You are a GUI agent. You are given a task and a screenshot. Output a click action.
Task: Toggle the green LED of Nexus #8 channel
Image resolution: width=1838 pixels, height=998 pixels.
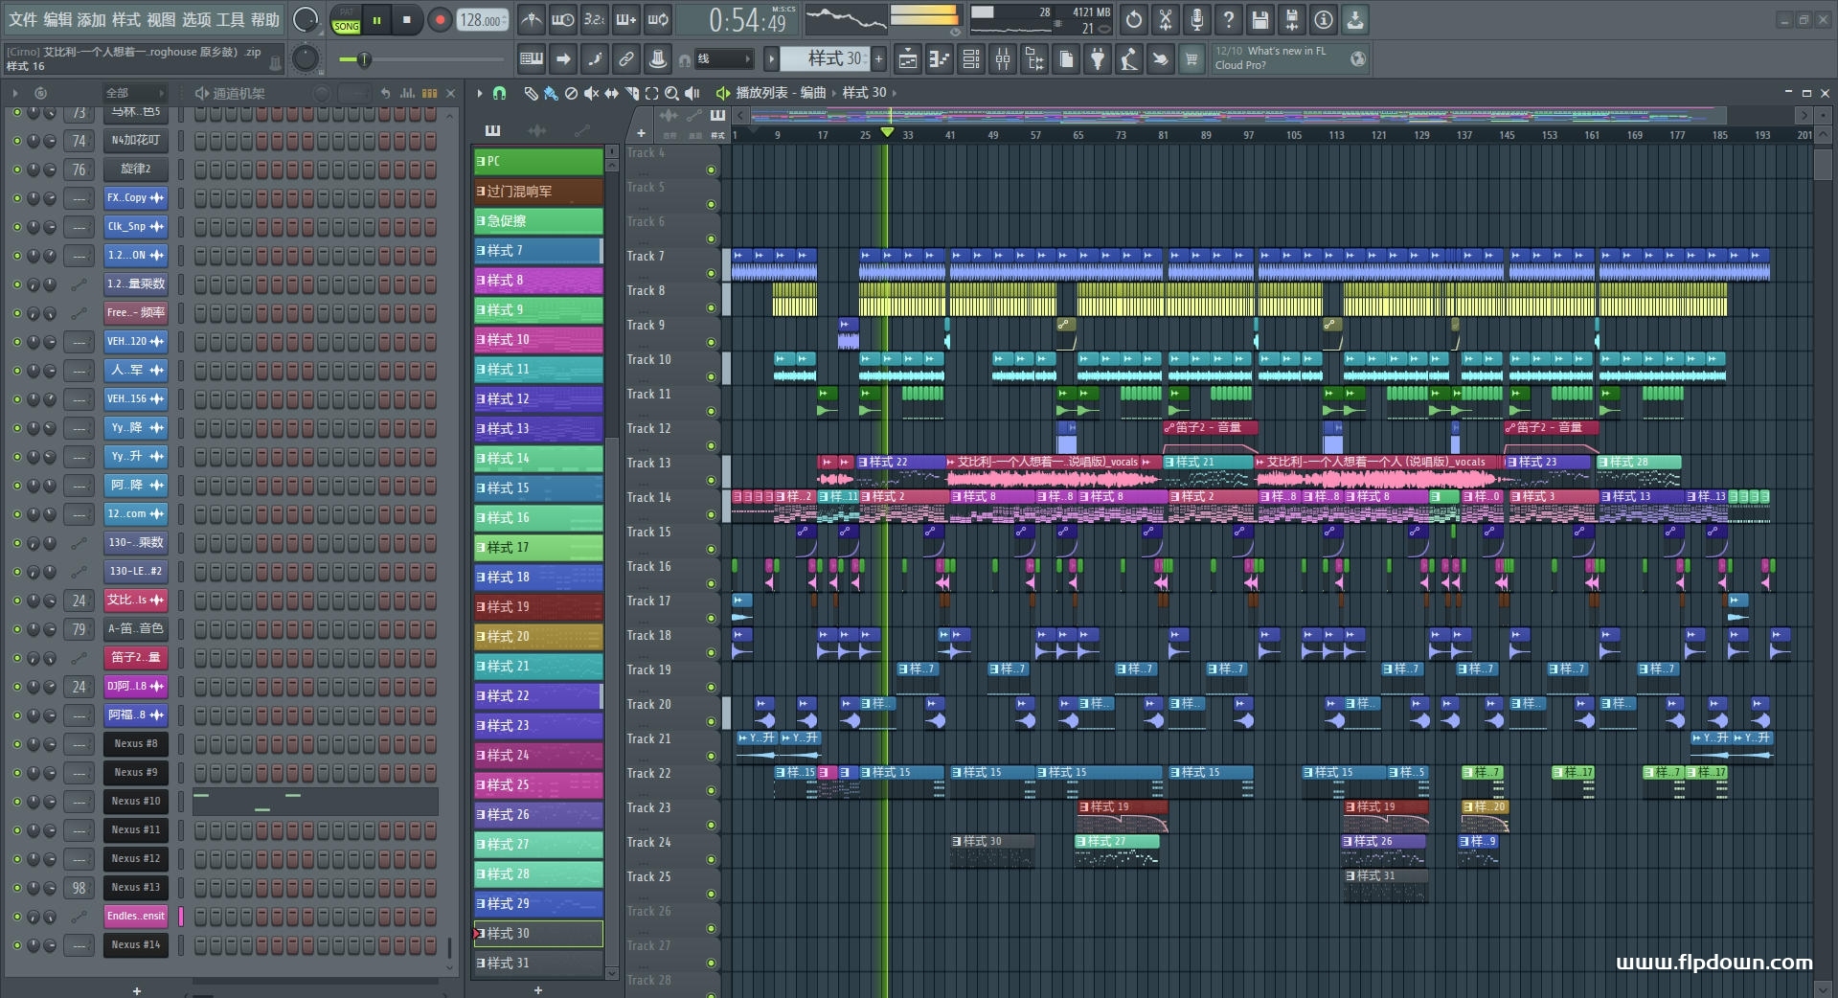(16, 744)
